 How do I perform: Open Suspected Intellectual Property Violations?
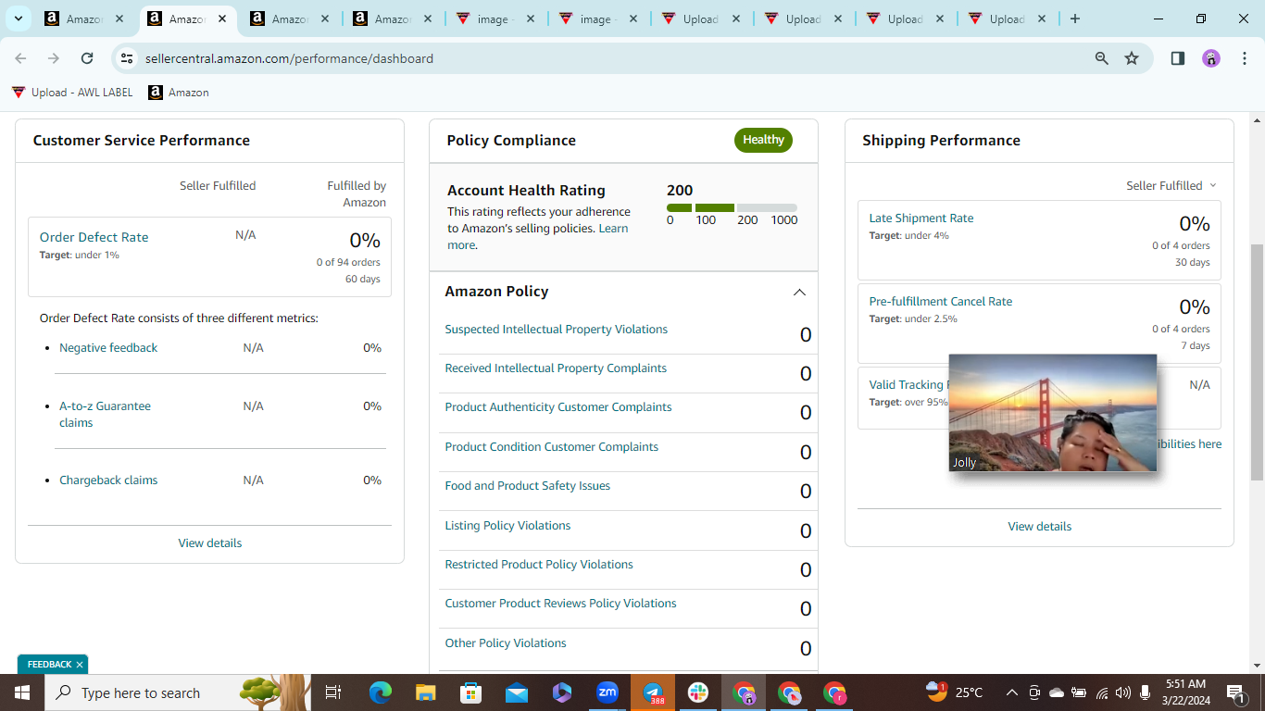556,330
